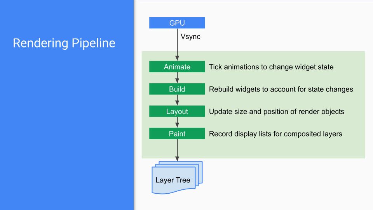This screenshot has height=210, width=373.
Task: Click the green Layout stage box
Action: coord(177,112)
